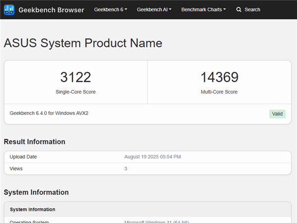Click the Views row label
Viewport: 297px width, 223px height.
(16, 168)
